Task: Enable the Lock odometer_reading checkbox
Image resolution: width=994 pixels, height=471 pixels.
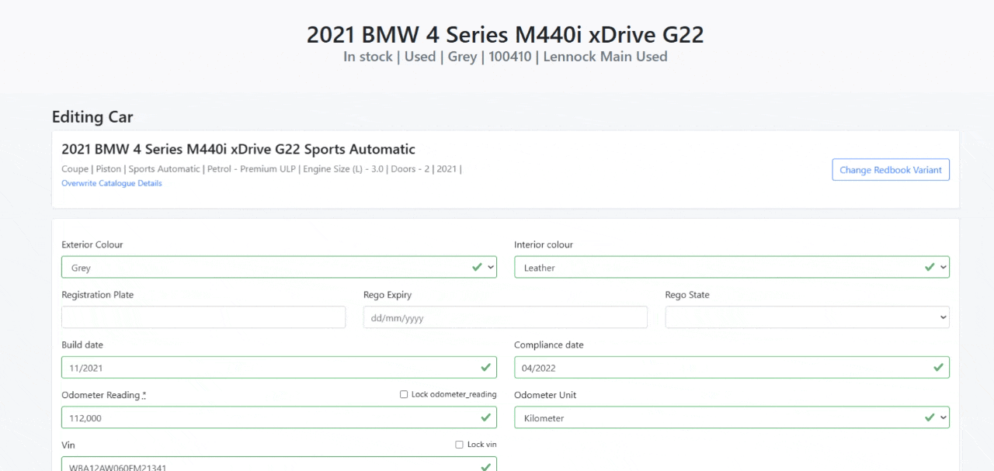Action: [404, 394]
